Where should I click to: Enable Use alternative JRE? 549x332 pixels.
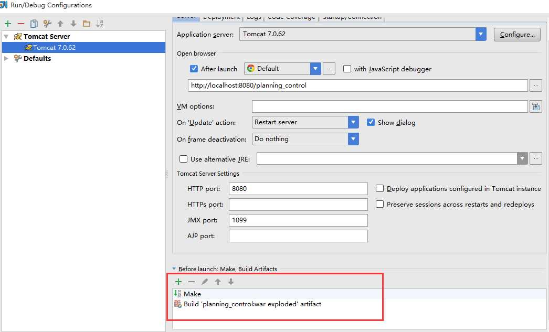[x=184, y=159]
